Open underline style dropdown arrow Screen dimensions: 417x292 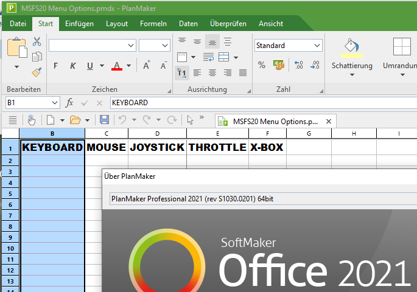(102, 66)
